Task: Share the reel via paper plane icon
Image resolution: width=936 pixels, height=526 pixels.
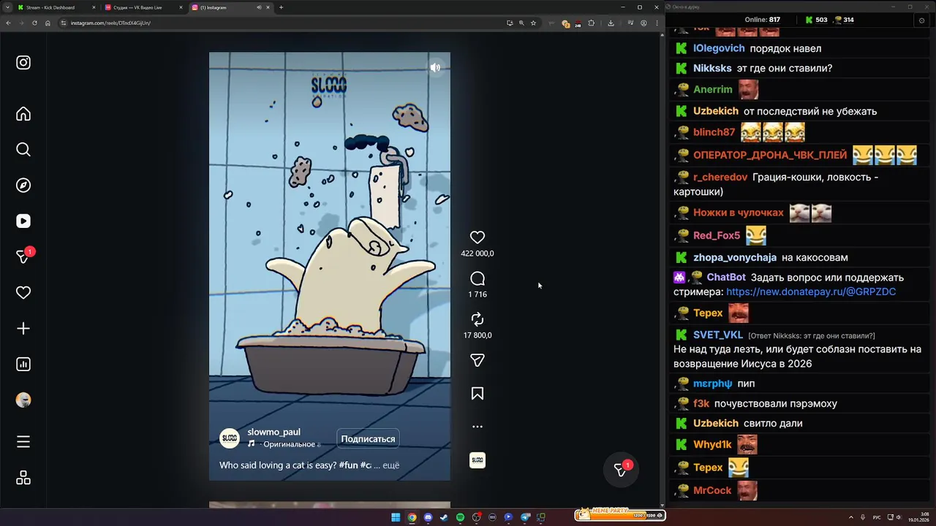Action: [x=478, y=360]
